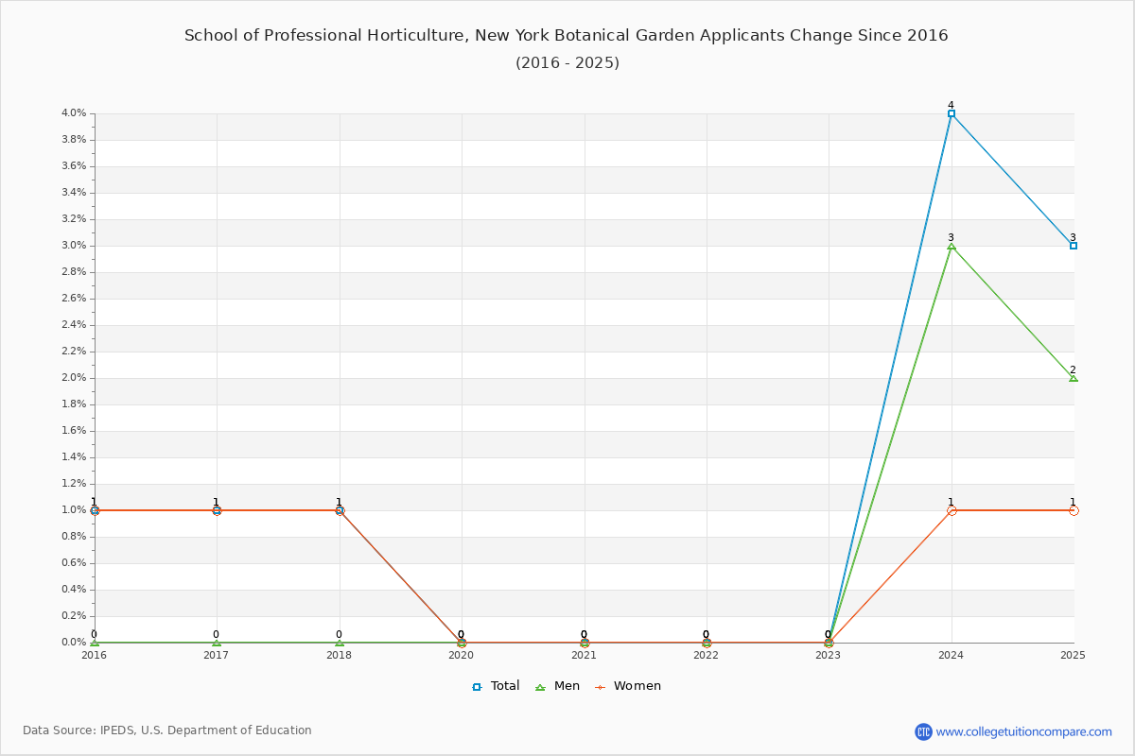
Task: Toggle the Women series in legend
Action: pos(627,686)
